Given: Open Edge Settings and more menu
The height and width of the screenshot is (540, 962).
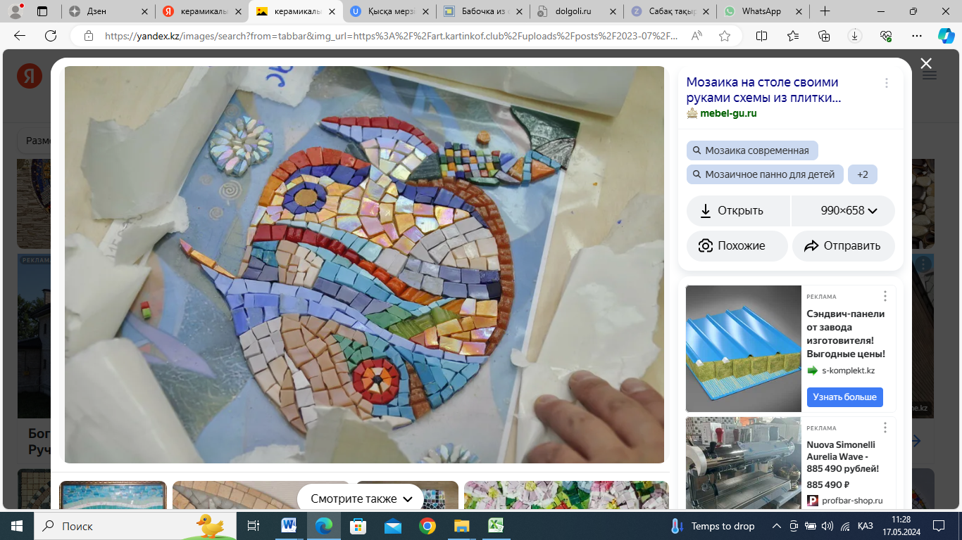Looking at the screenshot, I should [x=917, y=36].
